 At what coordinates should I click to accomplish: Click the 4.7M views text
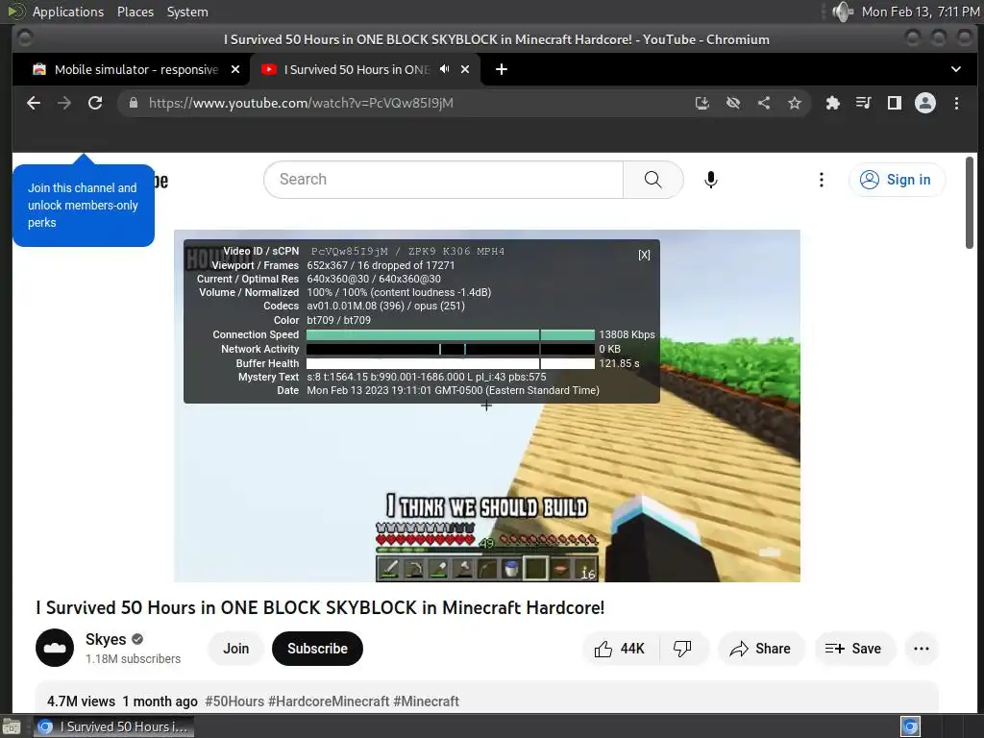pyautogui.click(x=81, y=701)
